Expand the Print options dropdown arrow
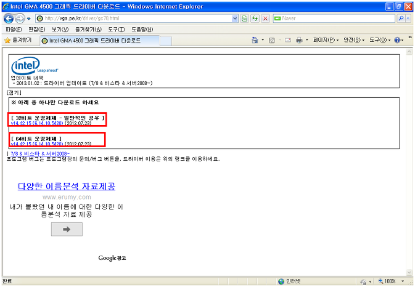Image resolution: width=415 pixels, height=287 pixels. tap(307, 40)
